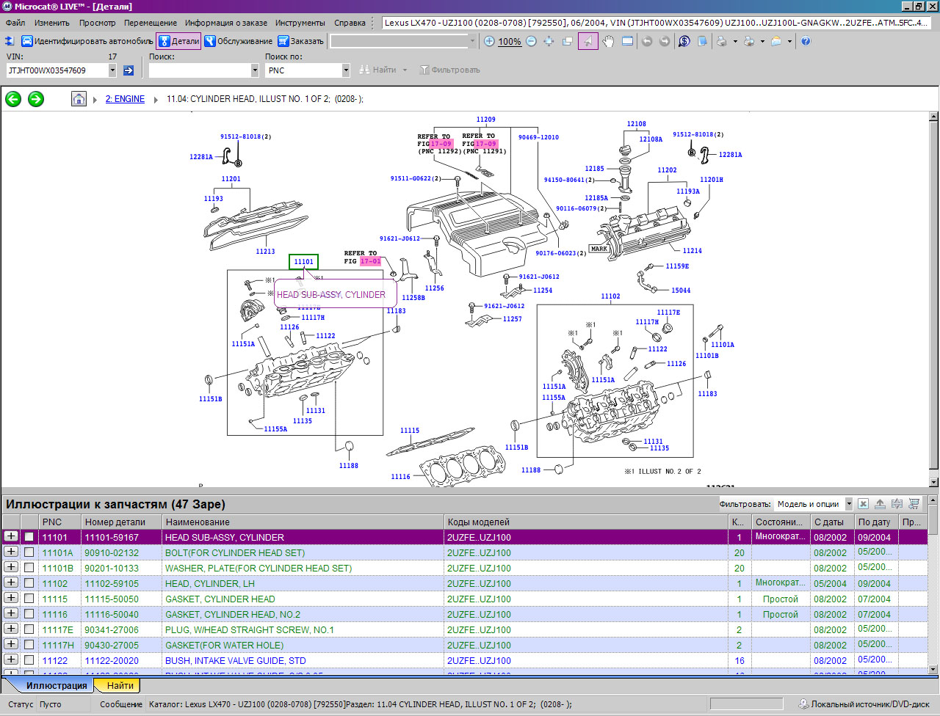Image resolution: width=940 pixels, height=716 pixels.
Task: Click the 2: ENGINE breadcrumb link
Action: (125, 99)
